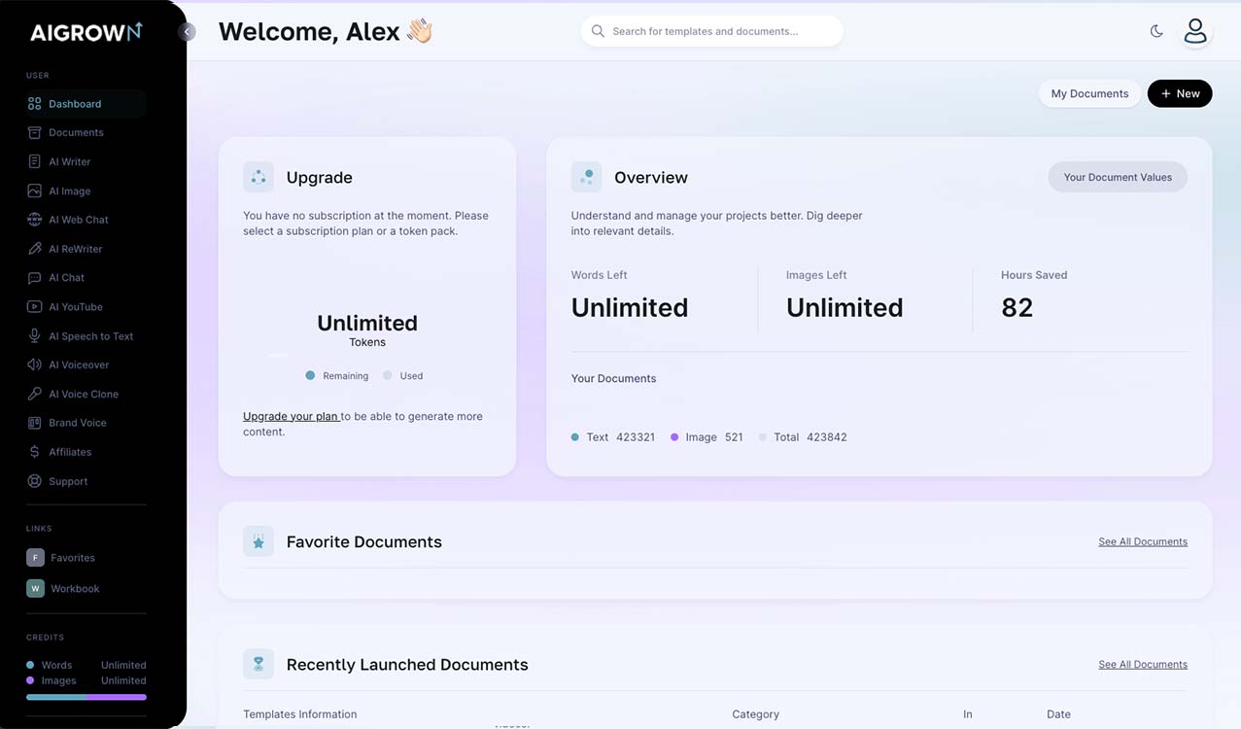Create a document with the New button
This screenshot has height=729, width=1241.
1179,93
